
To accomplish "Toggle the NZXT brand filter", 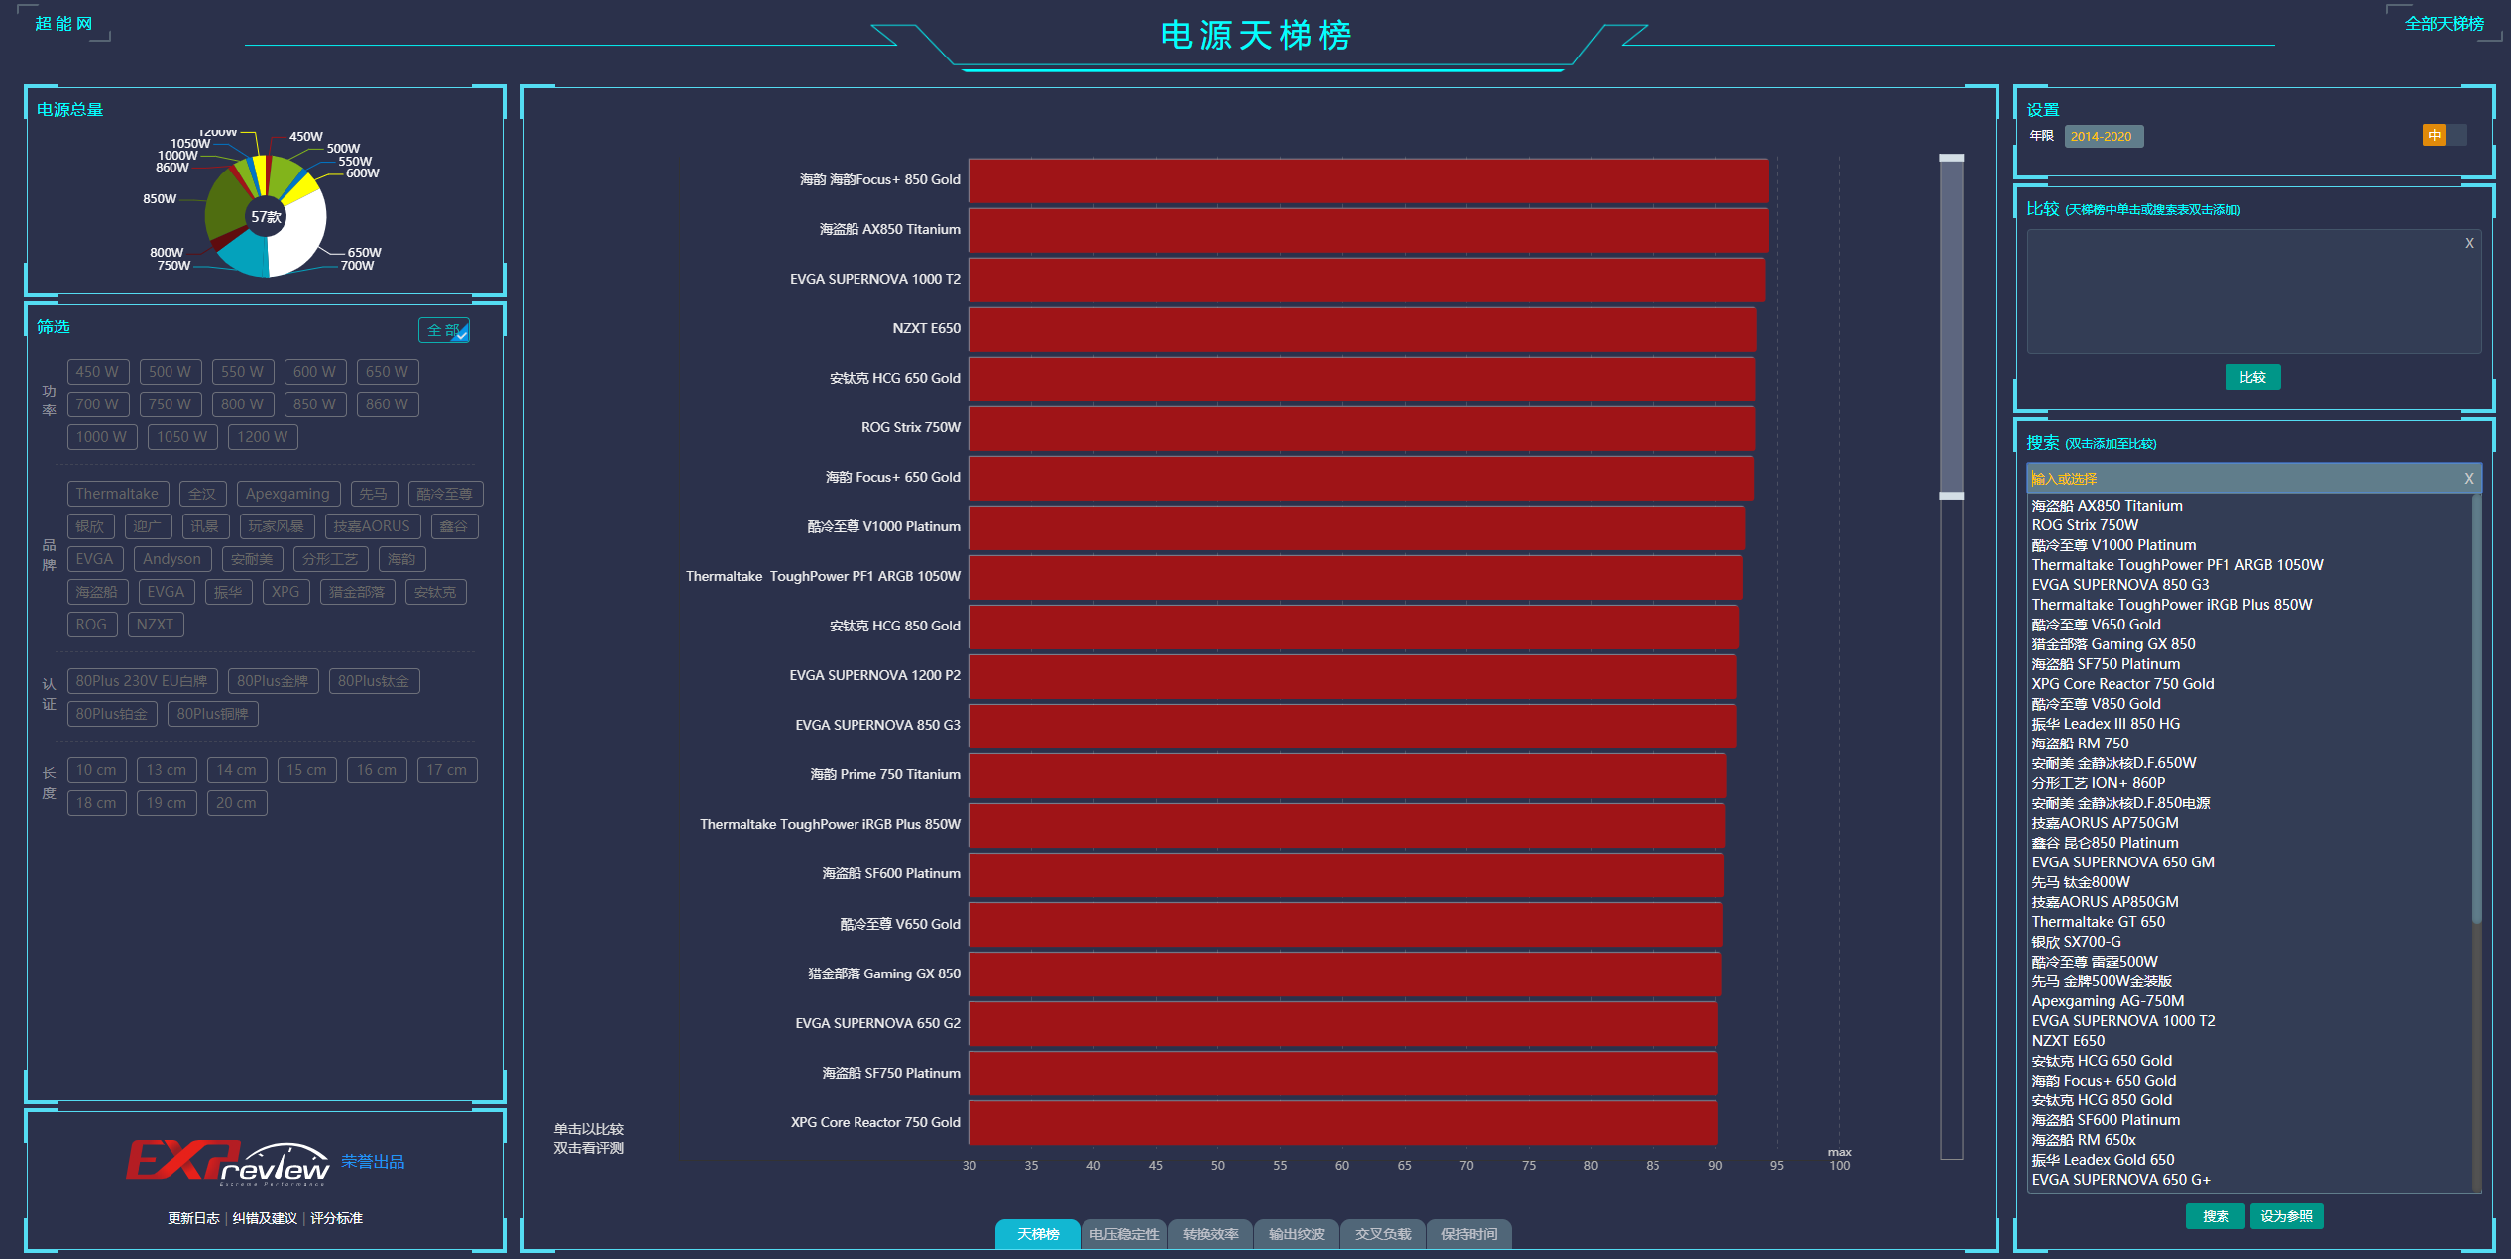I will (156, 625).
